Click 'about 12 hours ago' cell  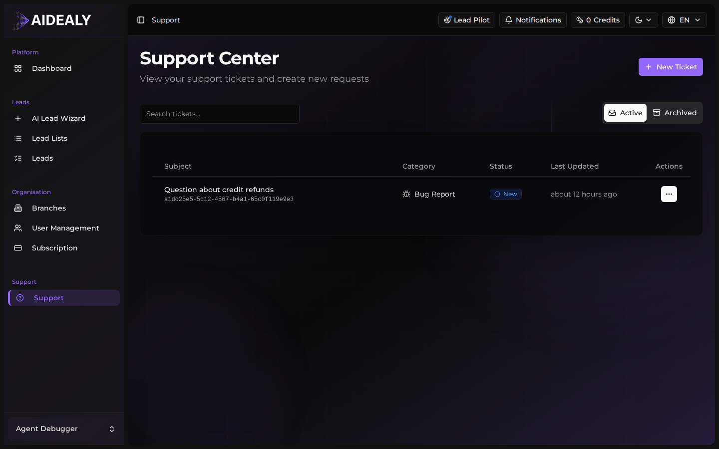pyautogui.click(x=584, y=194)
